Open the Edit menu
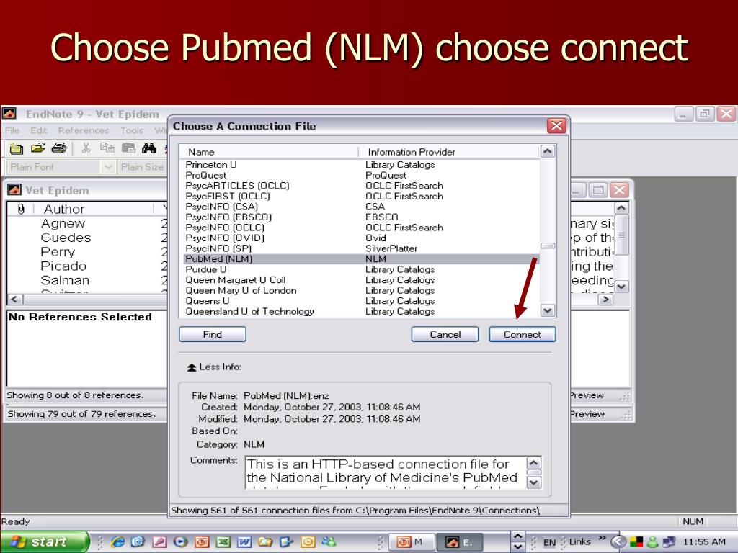 (39, 130)
